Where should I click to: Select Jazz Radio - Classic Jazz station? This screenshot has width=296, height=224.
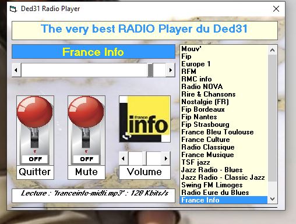(223, 177)
